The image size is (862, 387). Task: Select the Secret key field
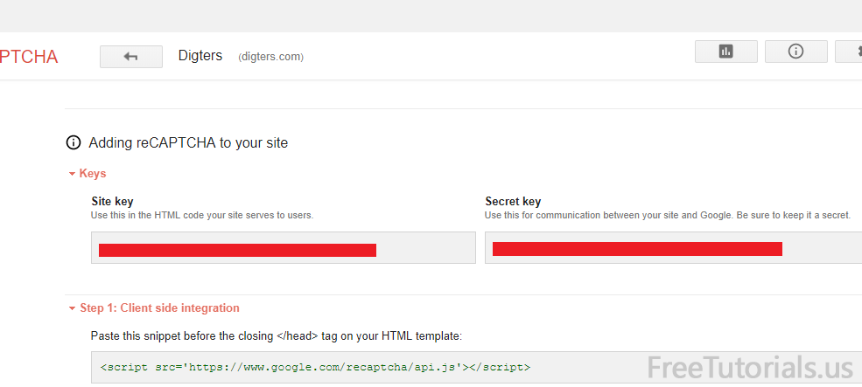pyautogui.click(x=672, y=248)
